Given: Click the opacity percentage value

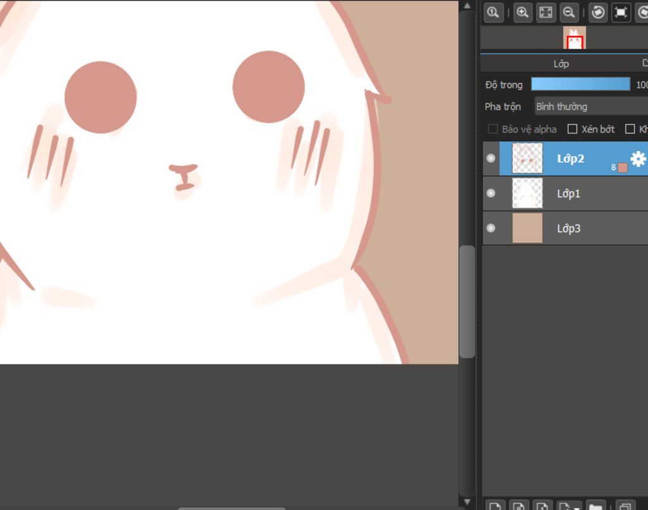Looking at the screenshot, I should pos(642,85).
